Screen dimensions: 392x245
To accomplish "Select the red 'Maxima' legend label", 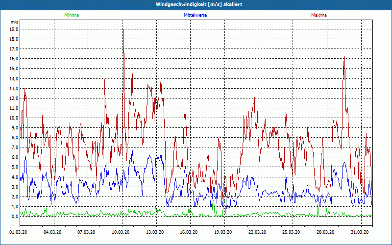I will pos(319,15).
